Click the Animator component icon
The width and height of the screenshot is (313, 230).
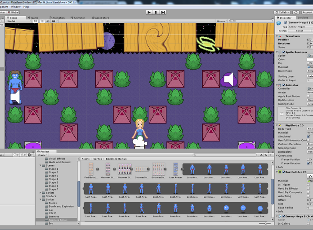(x=280, y=85)
